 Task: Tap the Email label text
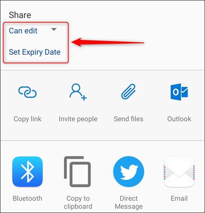179,198
